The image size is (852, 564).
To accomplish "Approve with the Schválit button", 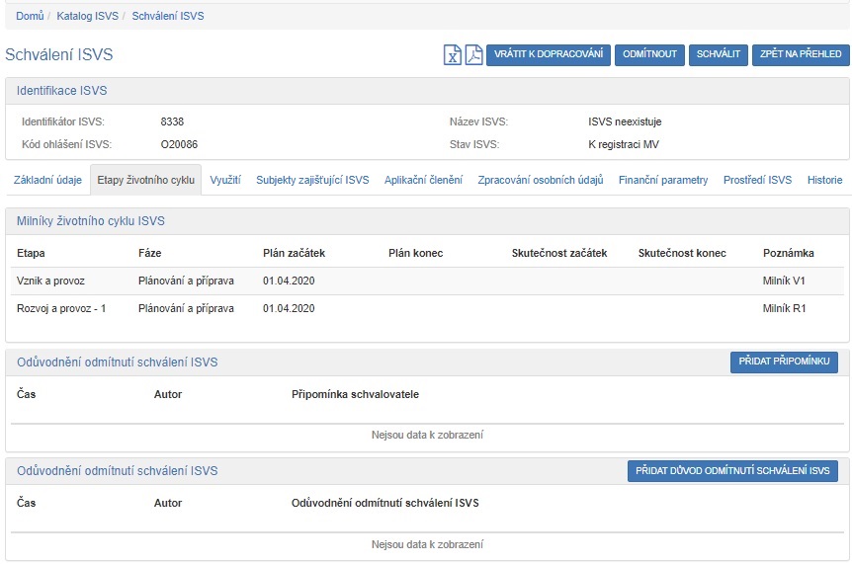I will (x=719, y=55).
